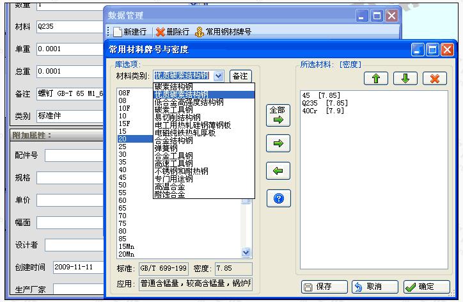This screenshot has width=463, height=302.
Task: Choose 弹簧钢 in the material category list
Action: coord(169,148)
